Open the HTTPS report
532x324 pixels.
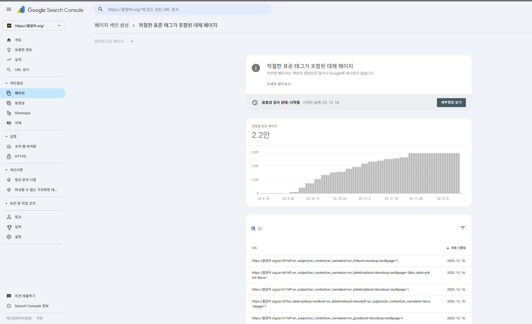coord(20,156)
